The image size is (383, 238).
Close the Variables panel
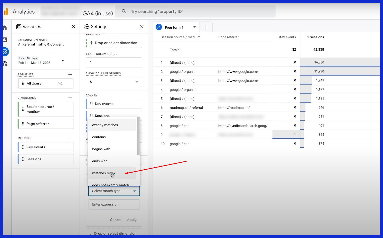click(74, 27)
